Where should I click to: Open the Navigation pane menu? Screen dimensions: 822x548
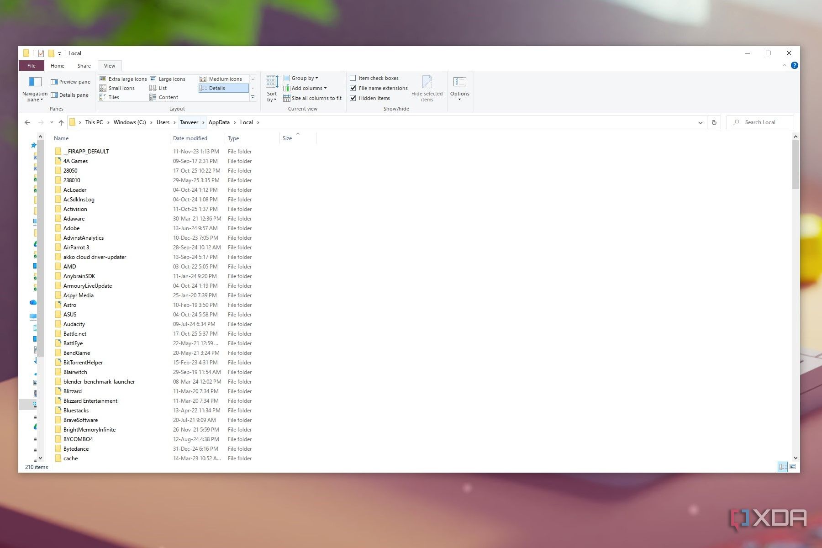[35, 89]
